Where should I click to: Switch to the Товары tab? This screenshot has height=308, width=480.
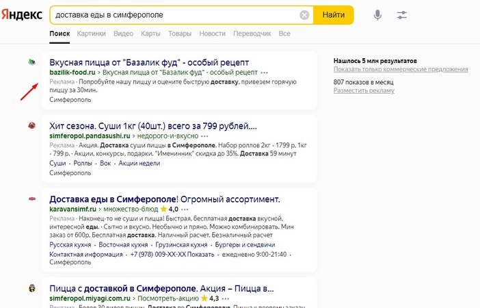180,34
